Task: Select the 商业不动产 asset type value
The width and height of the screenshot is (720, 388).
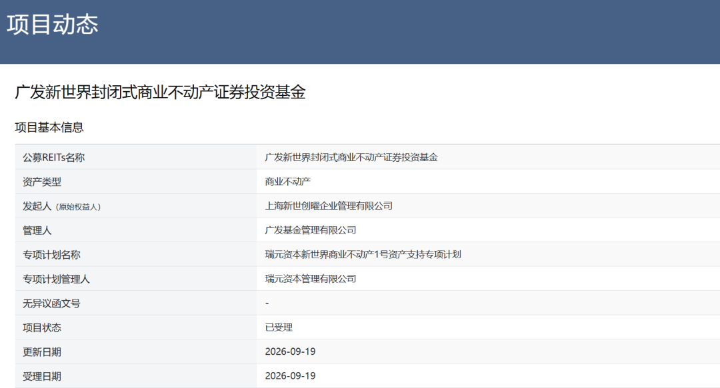Action: (x=288, y=182)
